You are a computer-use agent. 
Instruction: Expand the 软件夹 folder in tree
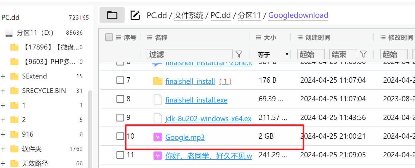(3, 149)
